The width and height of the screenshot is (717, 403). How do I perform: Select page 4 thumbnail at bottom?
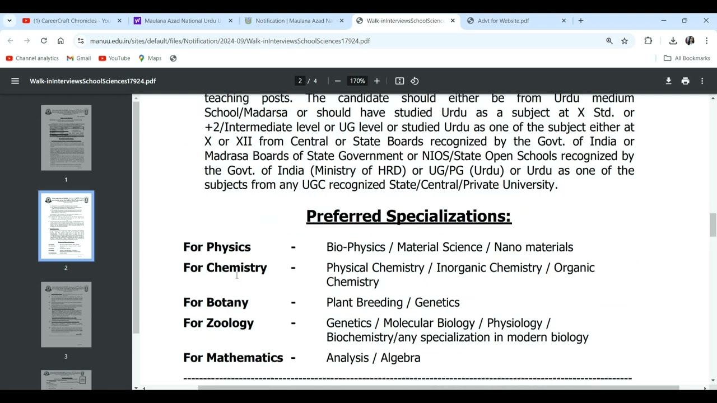coord(66,380)
